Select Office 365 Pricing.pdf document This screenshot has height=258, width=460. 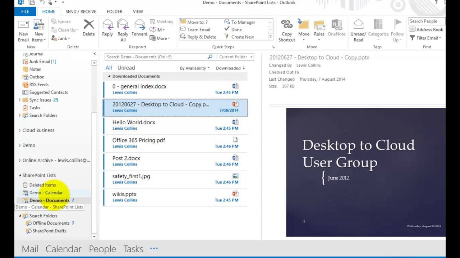pyautogui.click(x=175, y=143)
